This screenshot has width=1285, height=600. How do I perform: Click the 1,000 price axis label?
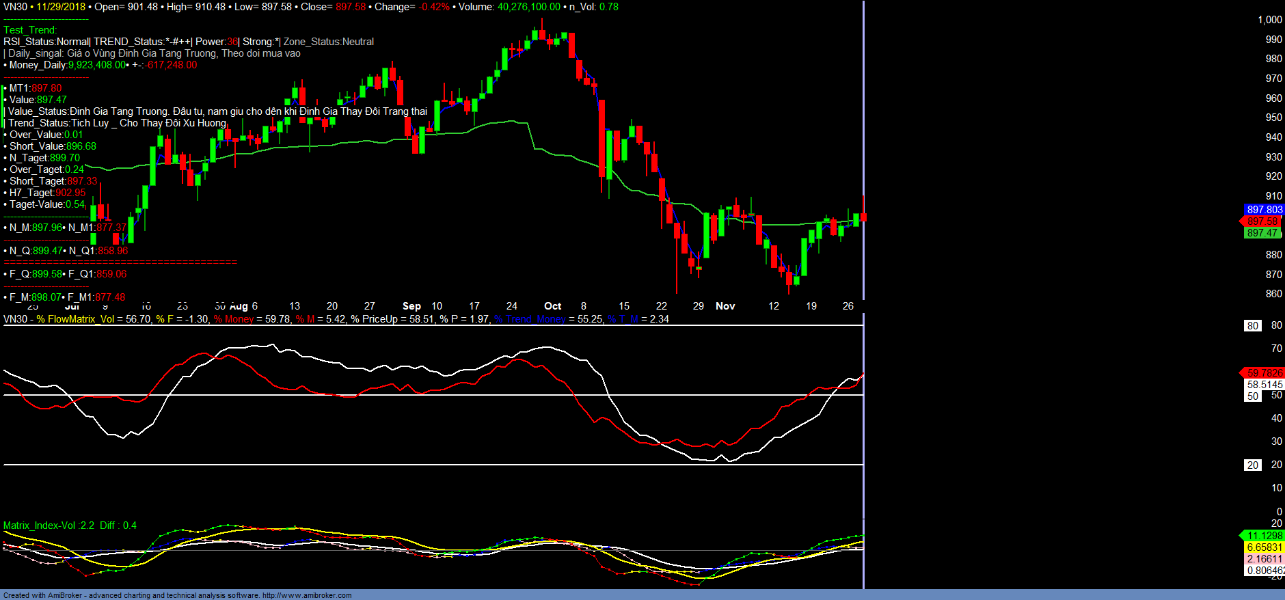[1269, 20]
